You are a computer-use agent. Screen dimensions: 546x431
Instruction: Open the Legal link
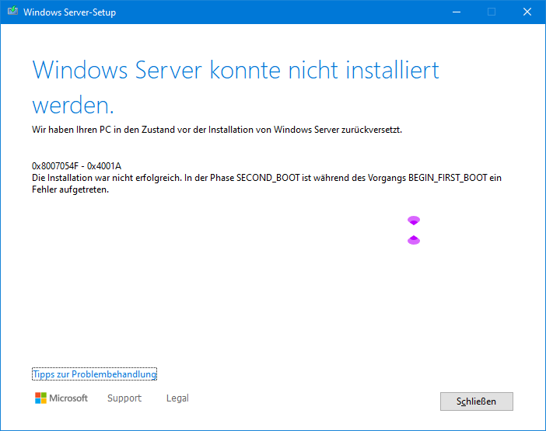177,398
